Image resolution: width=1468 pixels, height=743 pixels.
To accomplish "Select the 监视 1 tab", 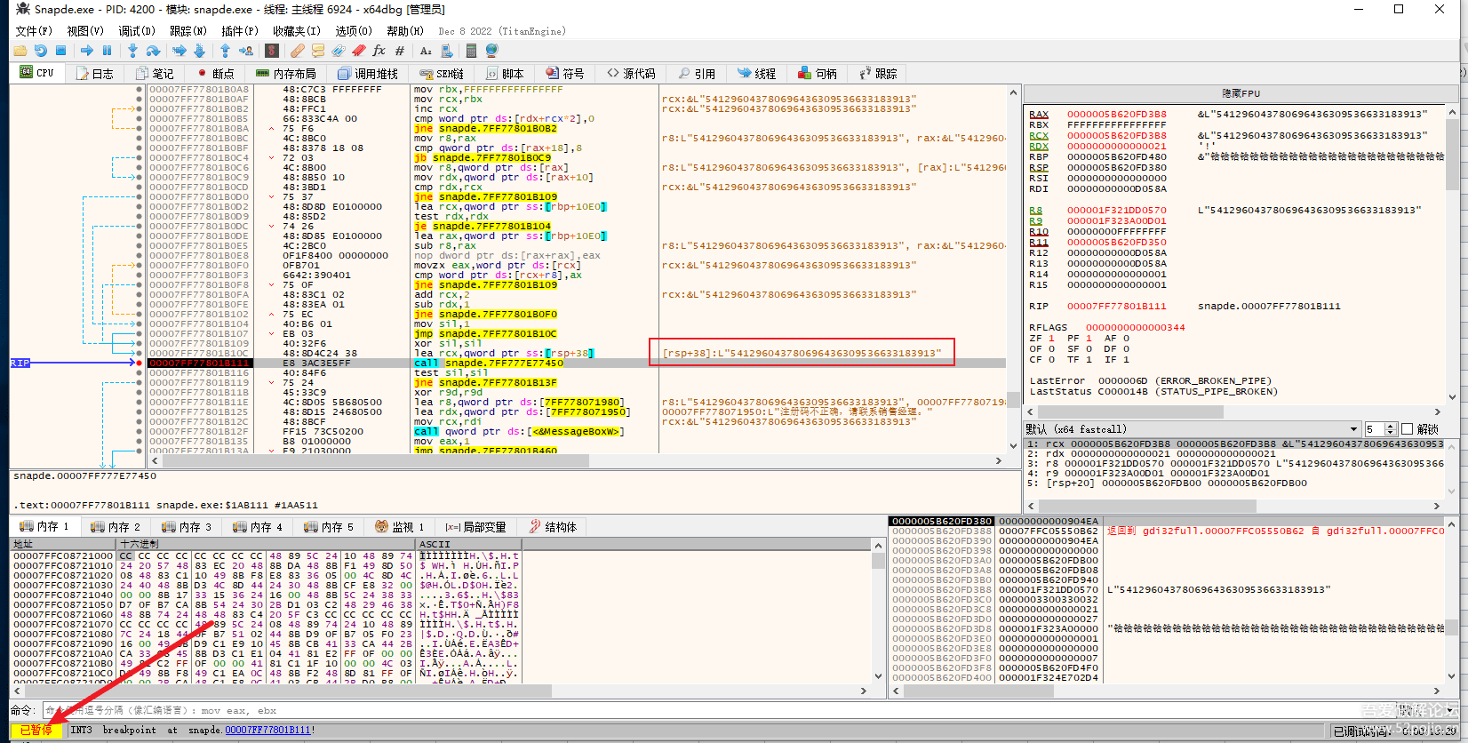I will pyautogui.click(x=400, y=526).
